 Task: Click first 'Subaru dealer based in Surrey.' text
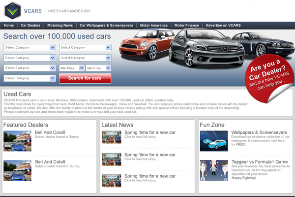click(x=57, y=137)
